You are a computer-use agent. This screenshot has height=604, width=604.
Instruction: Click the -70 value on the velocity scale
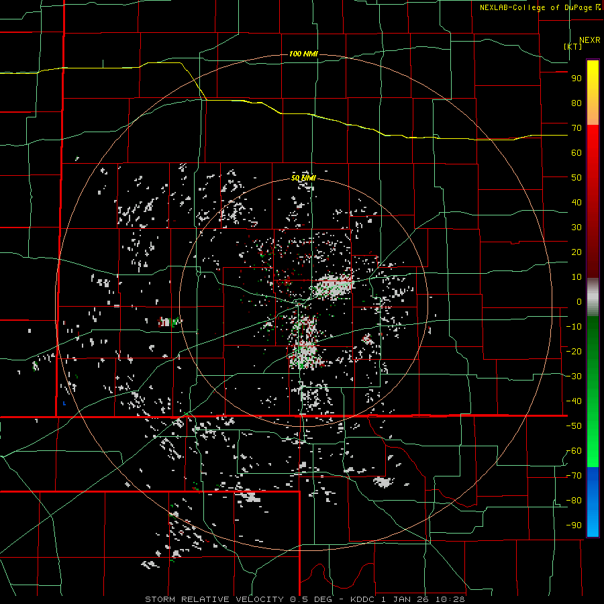click(574, 476)
